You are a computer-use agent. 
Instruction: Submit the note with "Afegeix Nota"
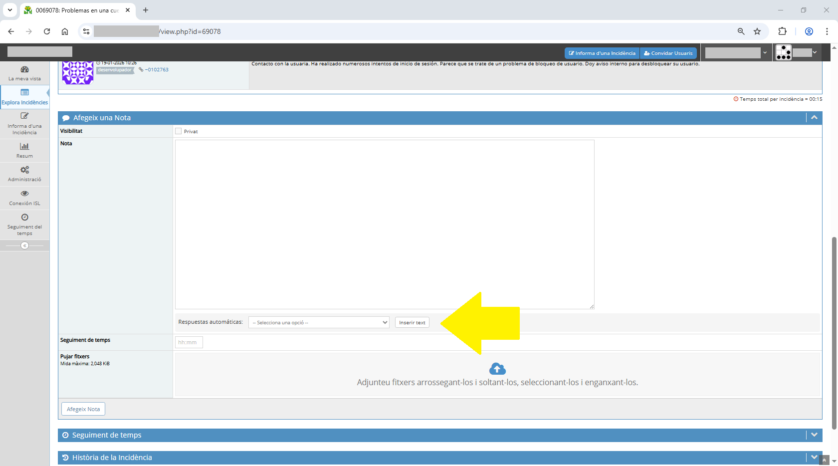(83, 408)
